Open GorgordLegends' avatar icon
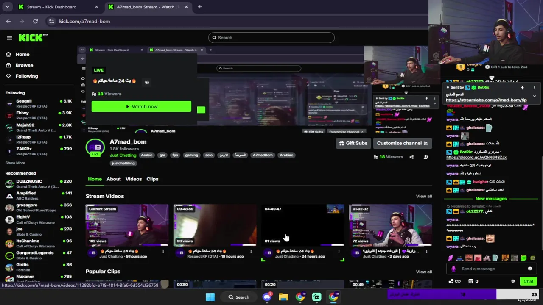This screenshot has height=305, width=543. pyautogui.click(x=9, y=255)
